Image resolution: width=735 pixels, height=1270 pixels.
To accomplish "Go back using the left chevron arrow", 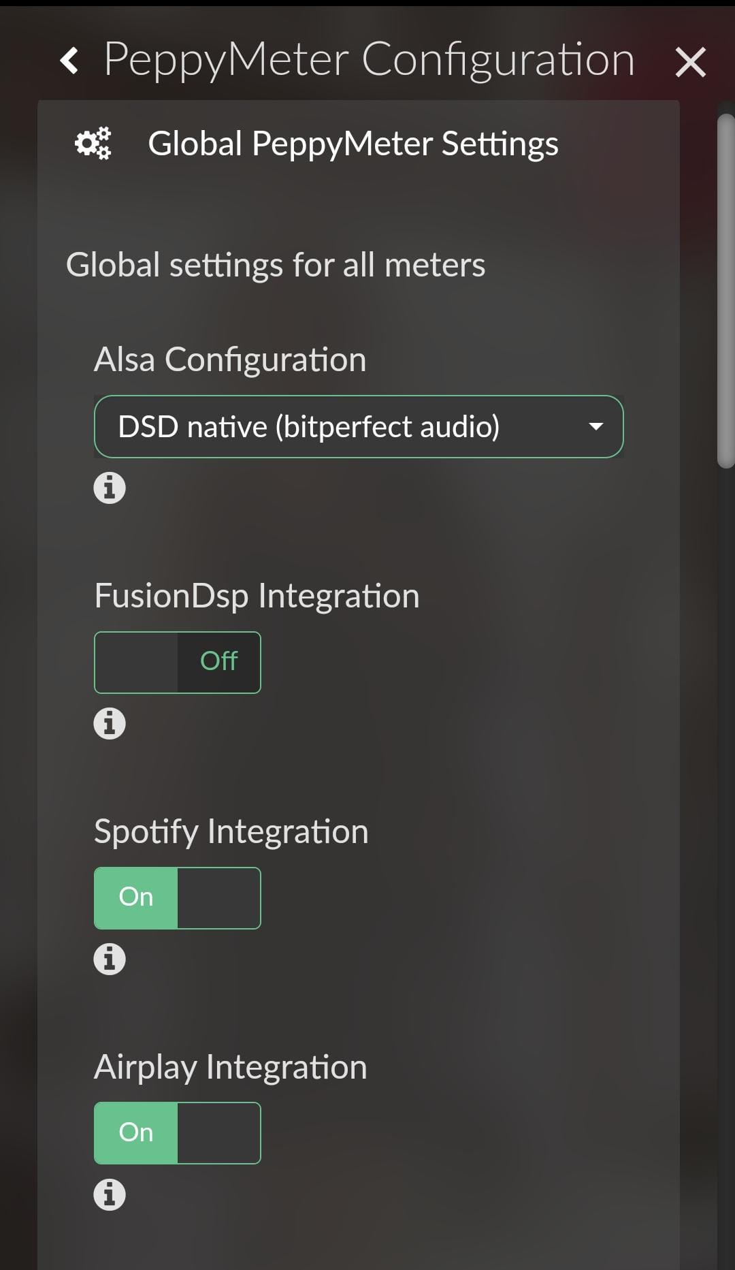I will [x=69, y=61].
